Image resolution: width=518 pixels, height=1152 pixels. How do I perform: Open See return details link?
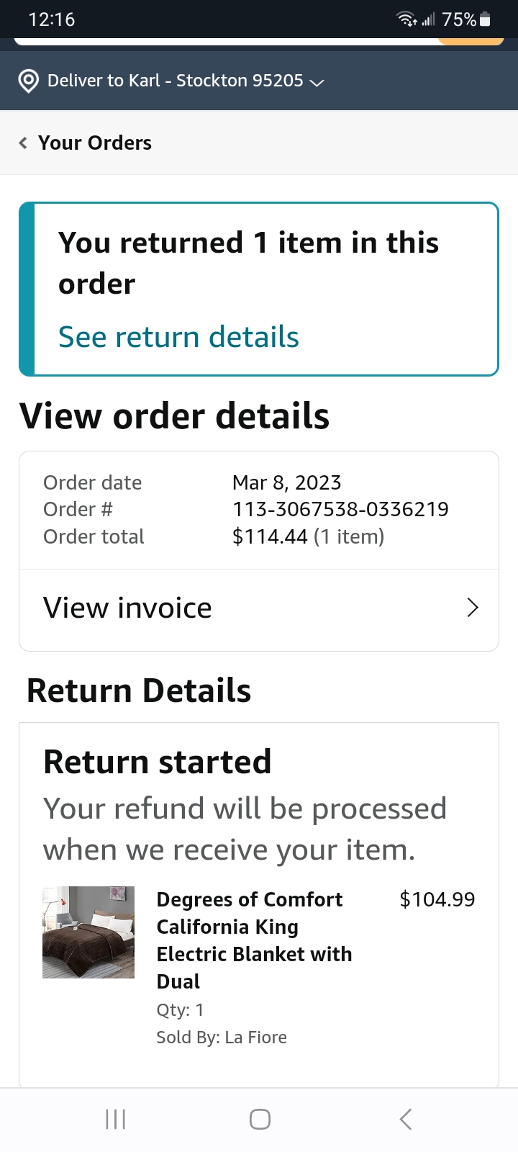[178, 337]
